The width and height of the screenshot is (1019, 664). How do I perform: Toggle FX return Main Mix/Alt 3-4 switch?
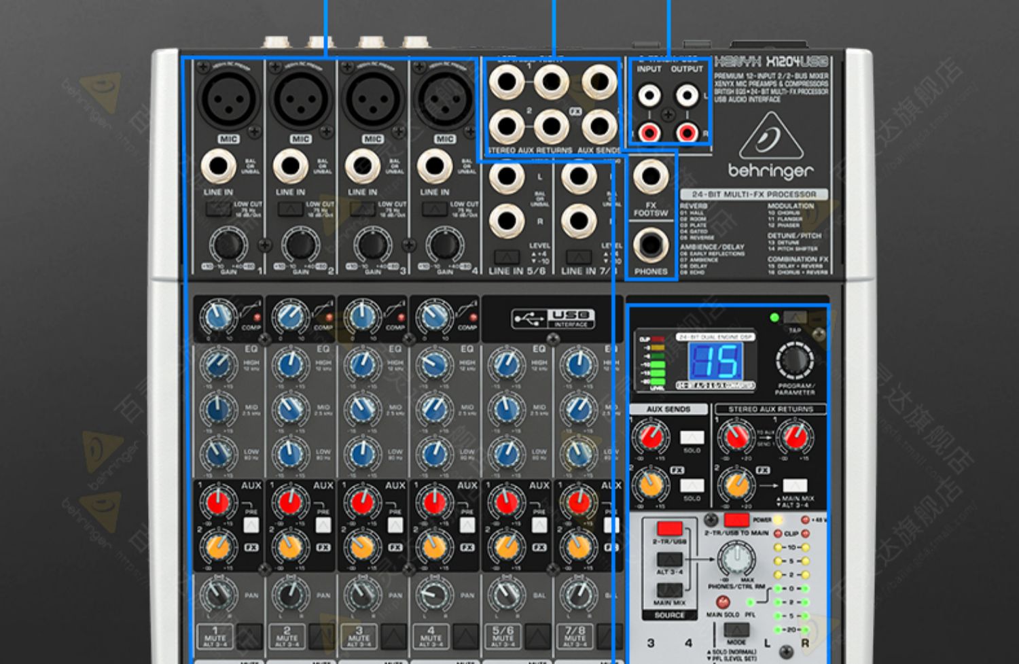point(795,485)
